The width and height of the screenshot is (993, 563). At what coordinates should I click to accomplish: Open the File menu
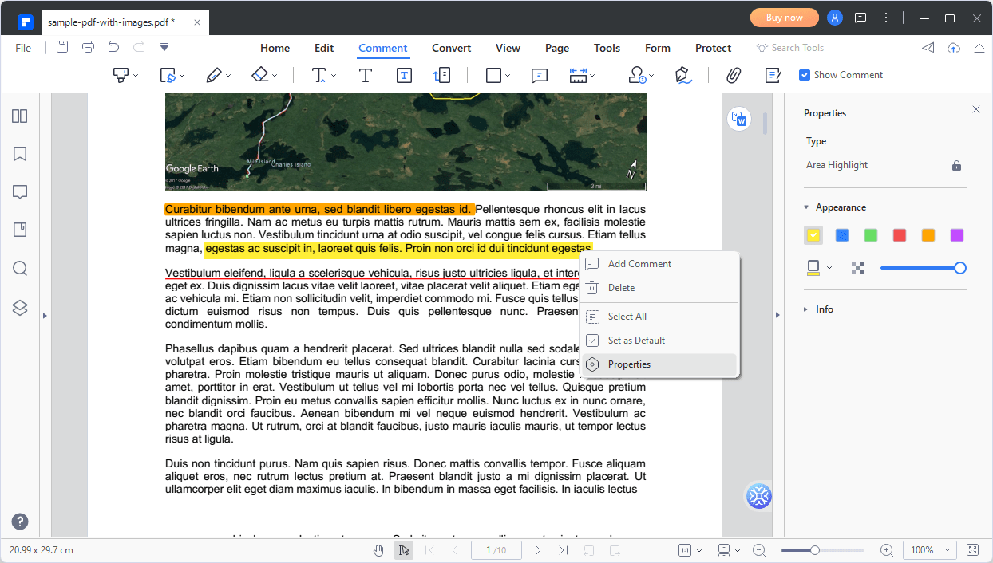pos(24,48)
